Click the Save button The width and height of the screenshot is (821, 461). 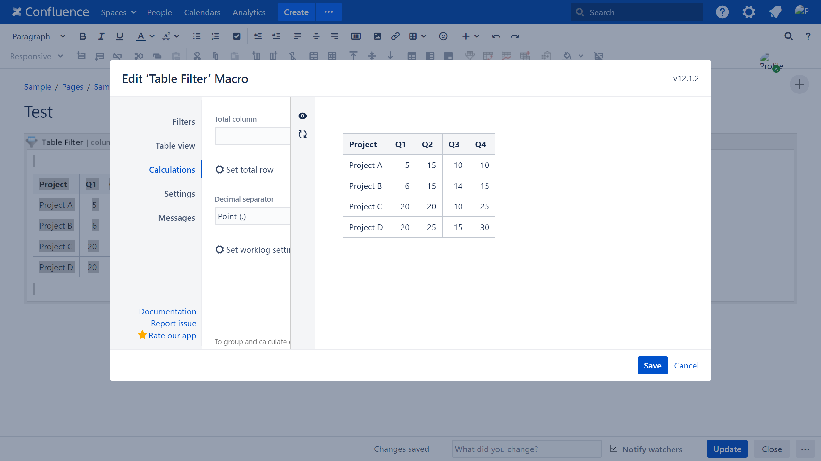pos(652,365)
